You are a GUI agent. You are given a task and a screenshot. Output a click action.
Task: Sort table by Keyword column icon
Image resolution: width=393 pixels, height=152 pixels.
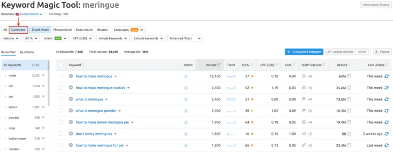click(83, 65)
